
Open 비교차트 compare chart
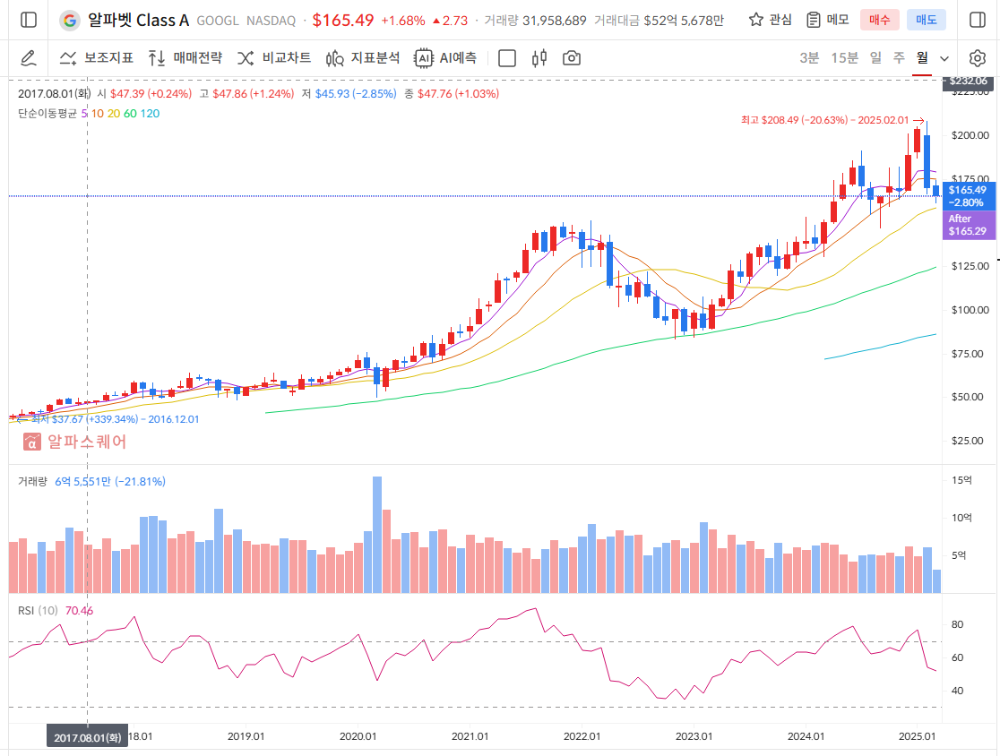[274, 58]
